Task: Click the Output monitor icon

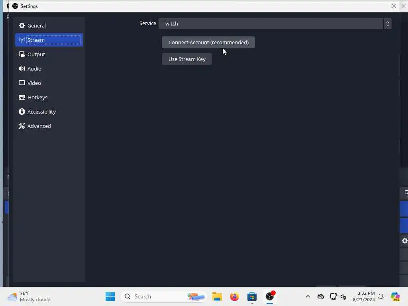Action: click(x=22, y=54)
